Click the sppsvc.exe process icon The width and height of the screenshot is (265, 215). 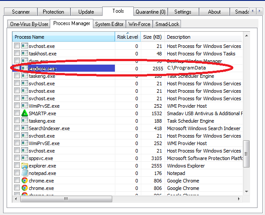pyautogui.click(x=25, y=158)
